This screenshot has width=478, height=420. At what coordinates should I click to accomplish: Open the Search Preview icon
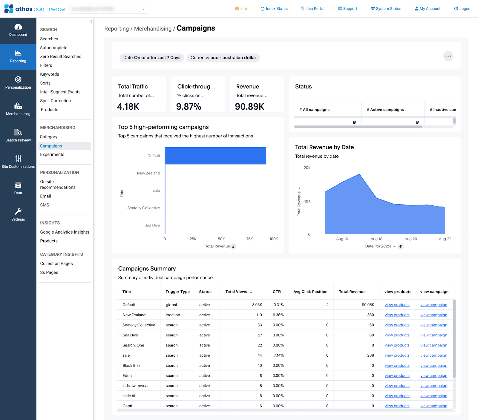18,132
